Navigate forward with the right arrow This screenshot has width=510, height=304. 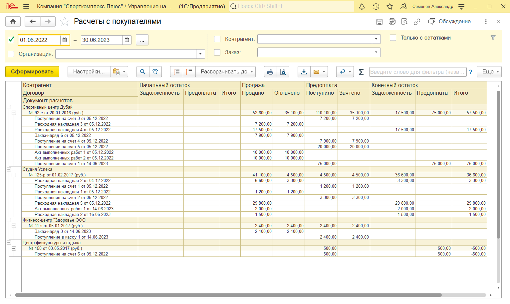(48, 22)
